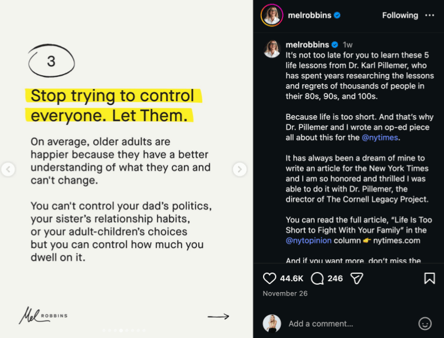Click your profile avatar next to comment box
Viewport: 444px width, 338px height.
[272, 324]
